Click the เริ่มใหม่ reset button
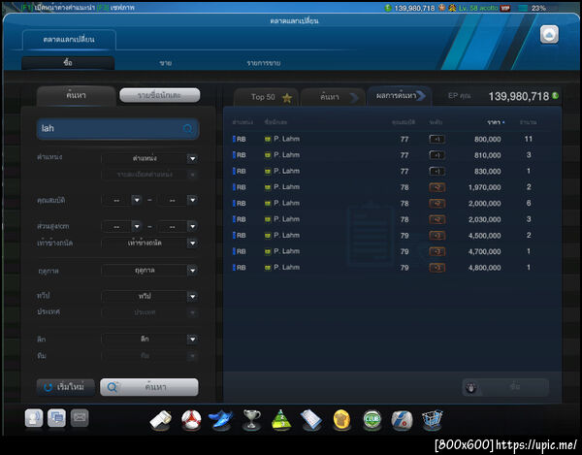 [x=65, y=387]
